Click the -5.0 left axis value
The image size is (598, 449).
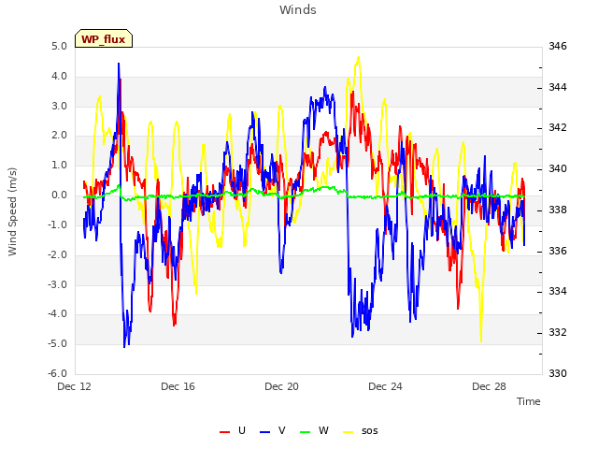coord(58,343)
